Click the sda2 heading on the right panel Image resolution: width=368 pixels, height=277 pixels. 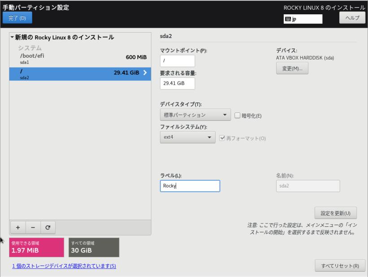(166, 36)
